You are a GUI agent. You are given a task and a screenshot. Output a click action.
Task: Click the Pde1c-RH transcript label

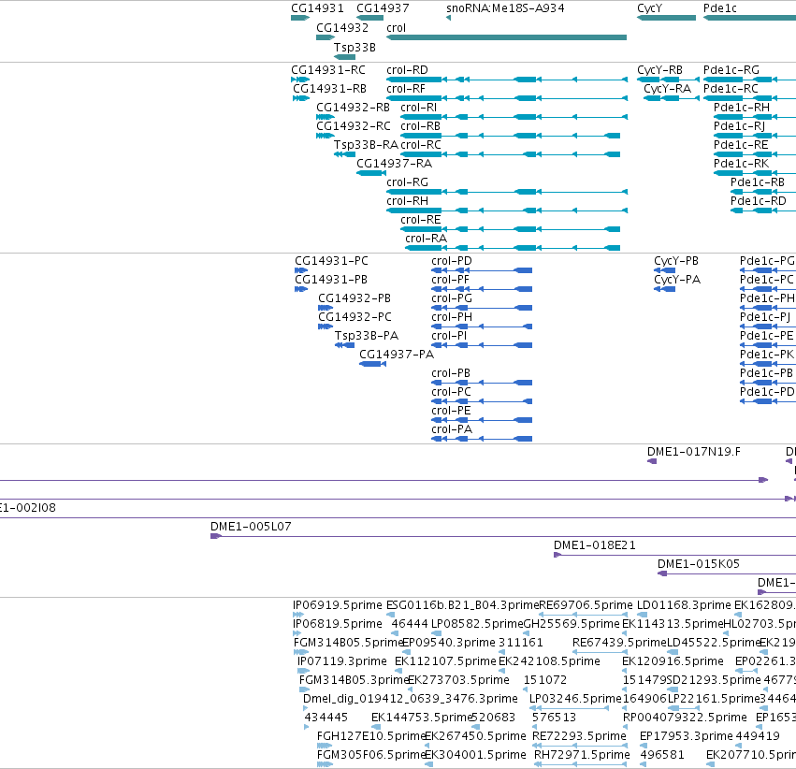[x=742, y=108]
